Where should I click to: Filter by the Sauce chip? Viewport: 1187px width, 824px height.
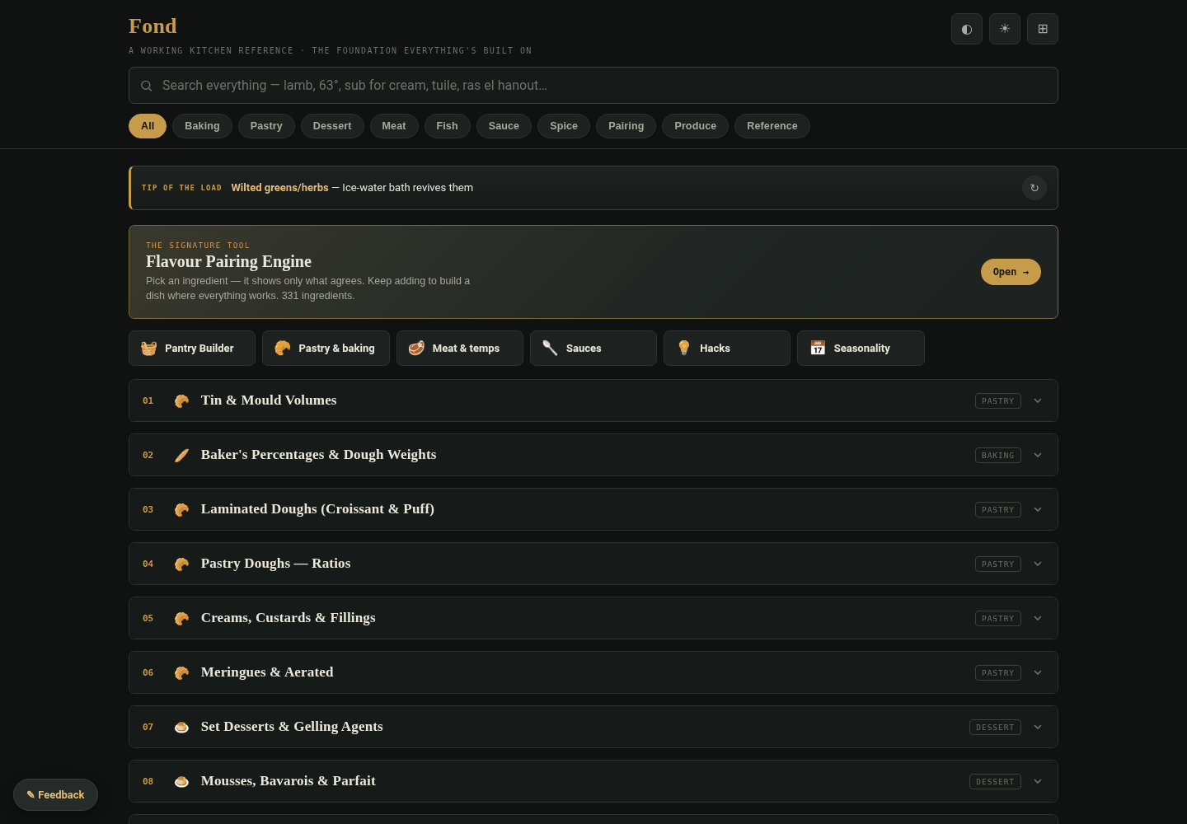pos(504,126)
